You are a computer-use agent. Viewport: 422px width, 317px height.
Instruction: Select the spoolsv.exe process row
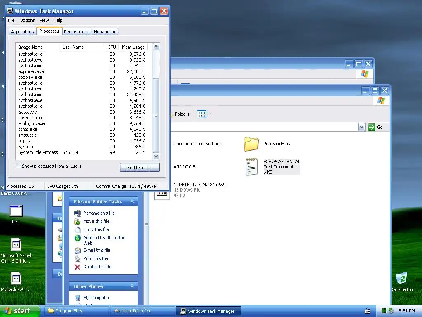coord(84,77)
